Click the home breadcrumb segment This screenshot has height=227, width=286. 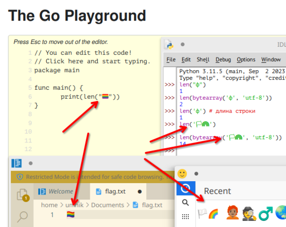pyautogui.click(x=49, y=205)
